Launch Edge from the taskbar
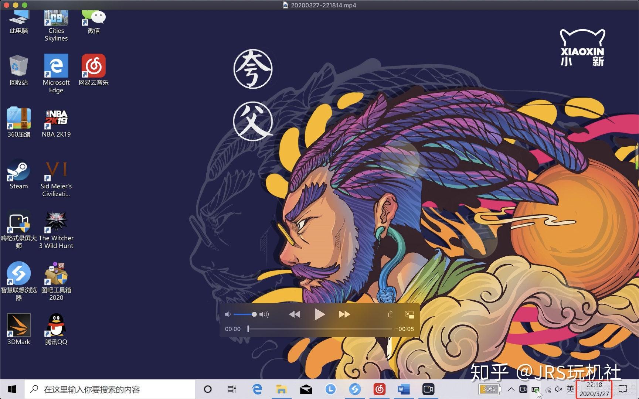 257,389
